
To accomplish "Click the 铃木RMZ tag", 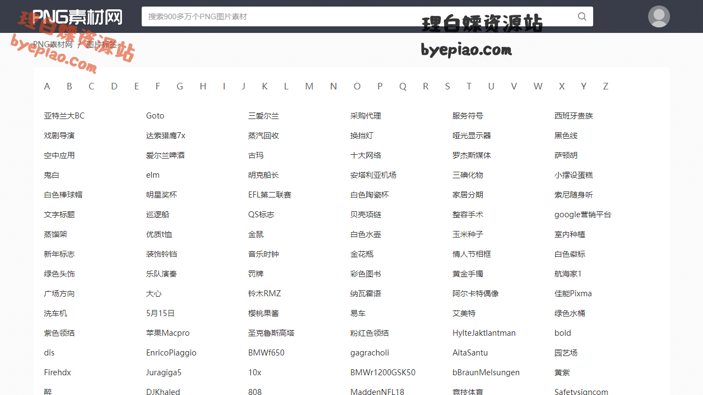I will click(x=264, y=294).
